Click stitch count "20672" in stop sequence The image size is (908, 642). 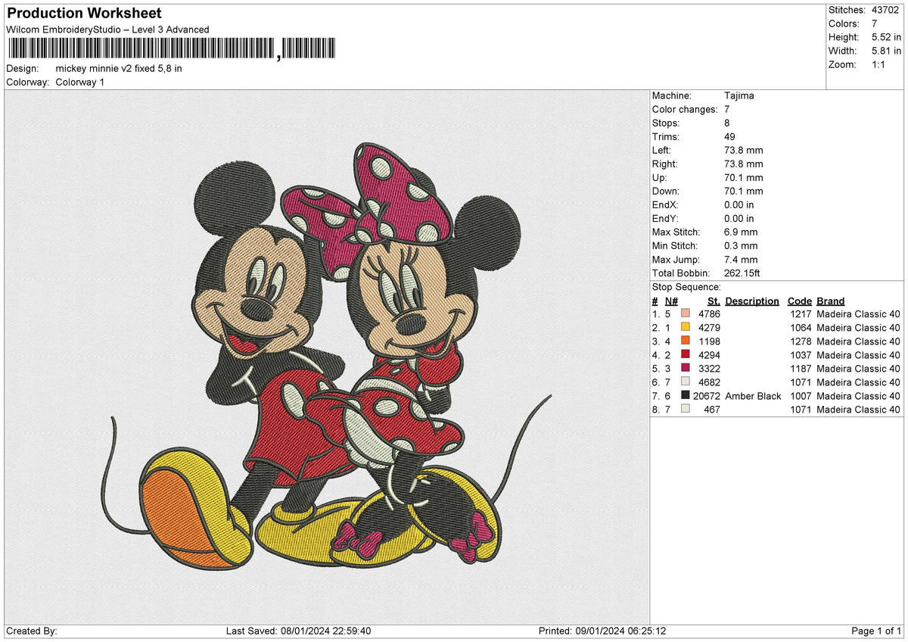pyautogui.click(x=706, y=396)
